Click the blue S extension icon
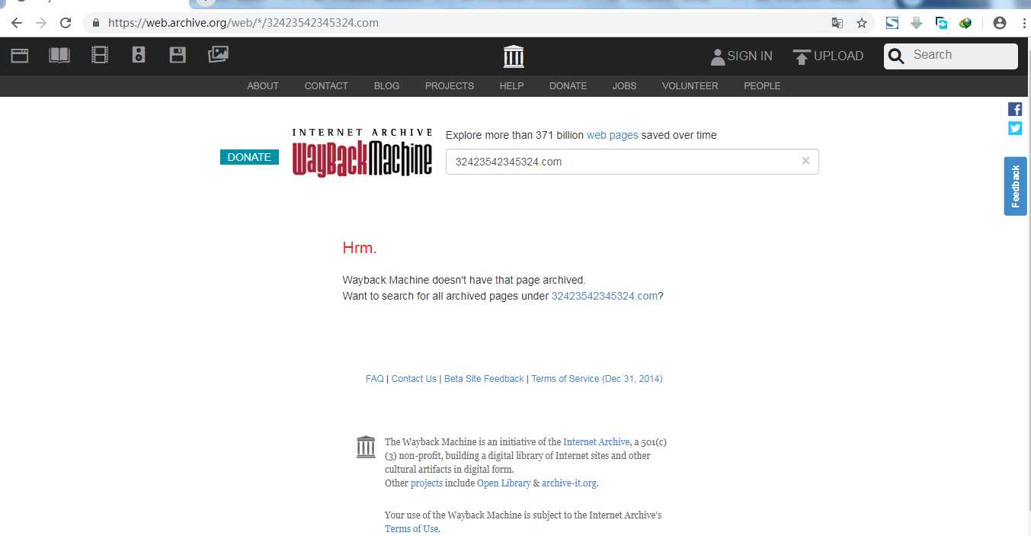 coord(892,23)
